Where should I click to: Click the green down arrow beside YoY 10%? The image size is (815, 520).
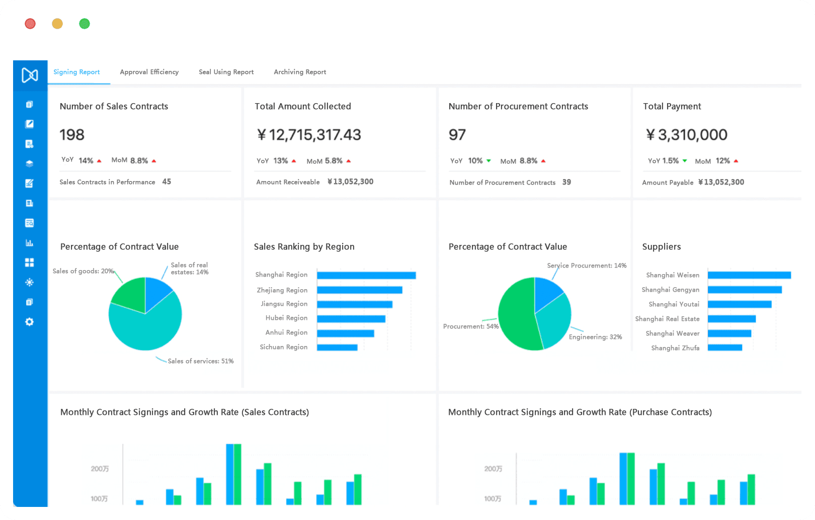point(488,161)
